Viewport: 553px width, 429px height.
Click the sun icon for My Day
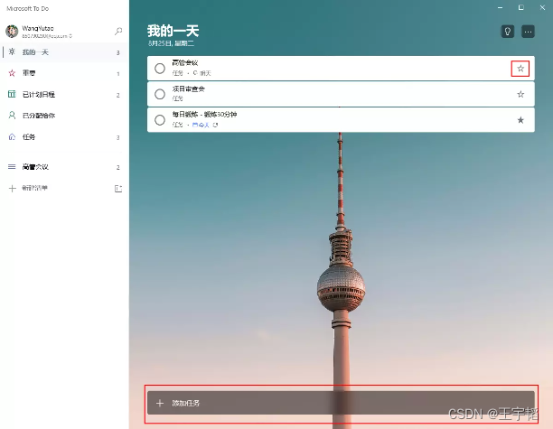coord(12,51)
